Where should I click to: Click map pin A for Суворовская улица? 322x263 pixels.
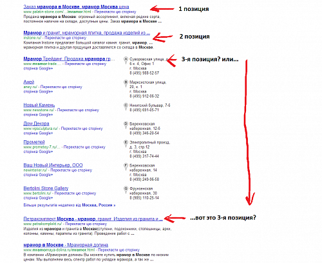pos(126,60)
